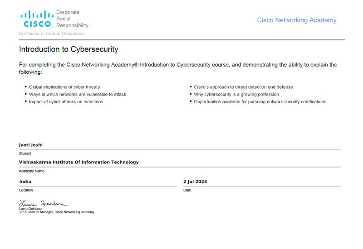Click Laura Quintana's handwritten signature
The image size is (363, 249).
[x=44, y=203]
